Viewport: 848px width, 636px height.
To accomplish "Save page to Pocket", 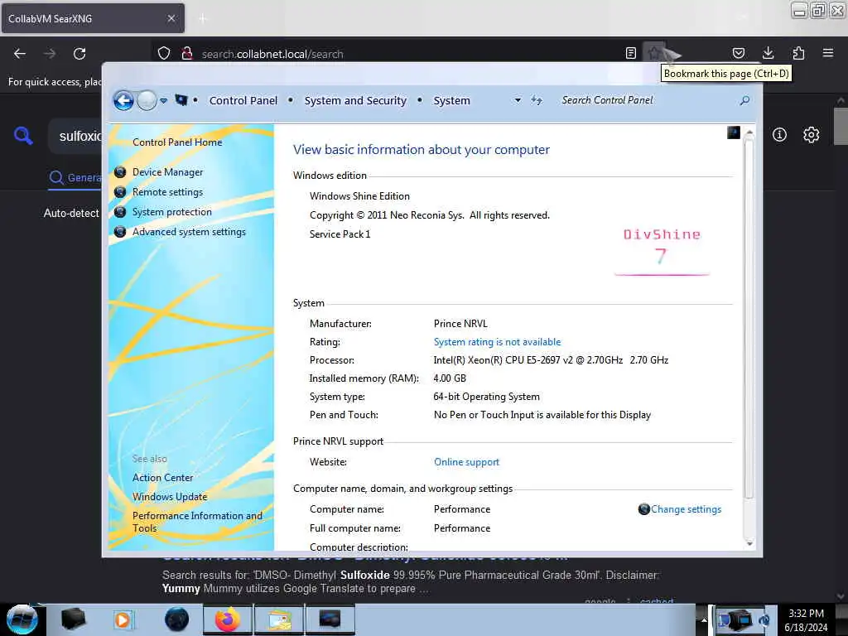I will pos(738,53).
